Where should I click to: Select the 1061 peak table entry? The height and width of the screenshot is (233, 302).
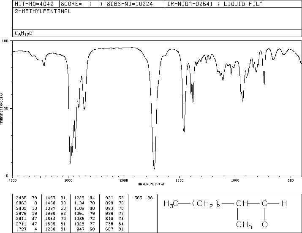pos(84,213)
